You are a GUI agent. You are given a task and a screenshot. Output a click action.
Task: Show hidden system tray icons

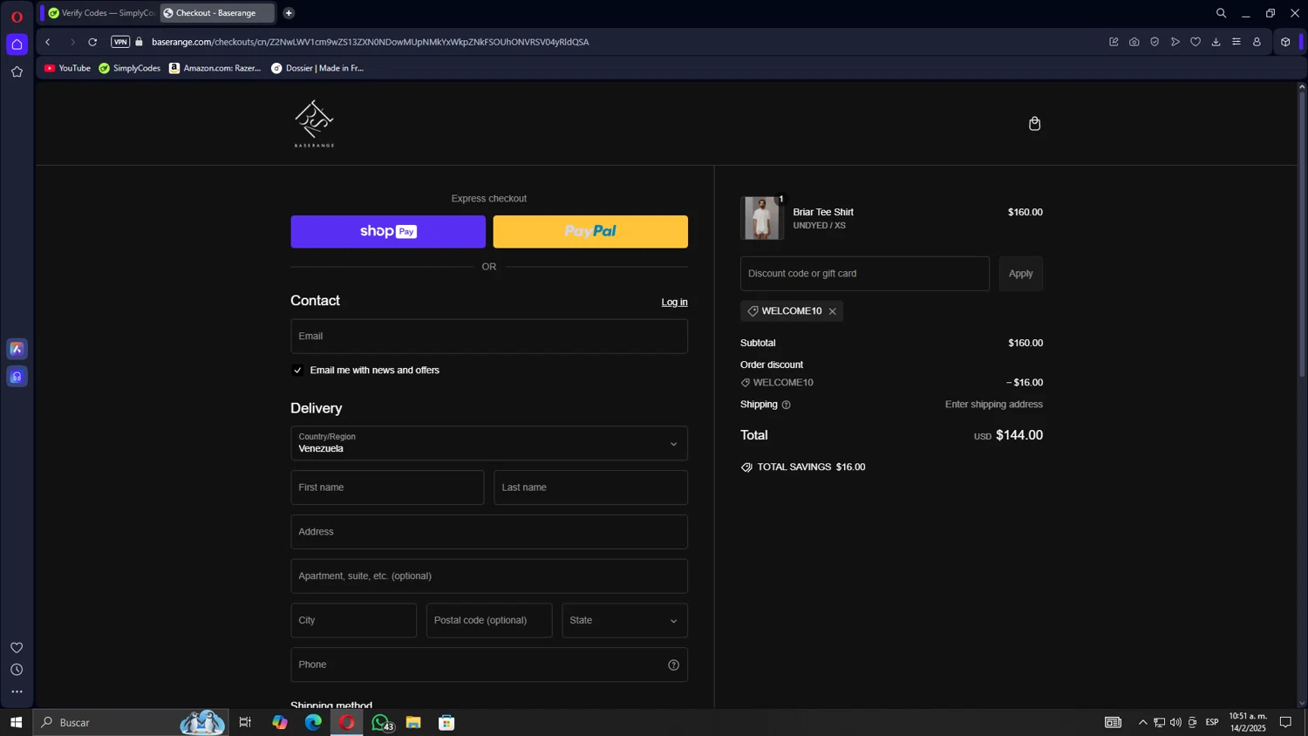(x=1142, y=723)
